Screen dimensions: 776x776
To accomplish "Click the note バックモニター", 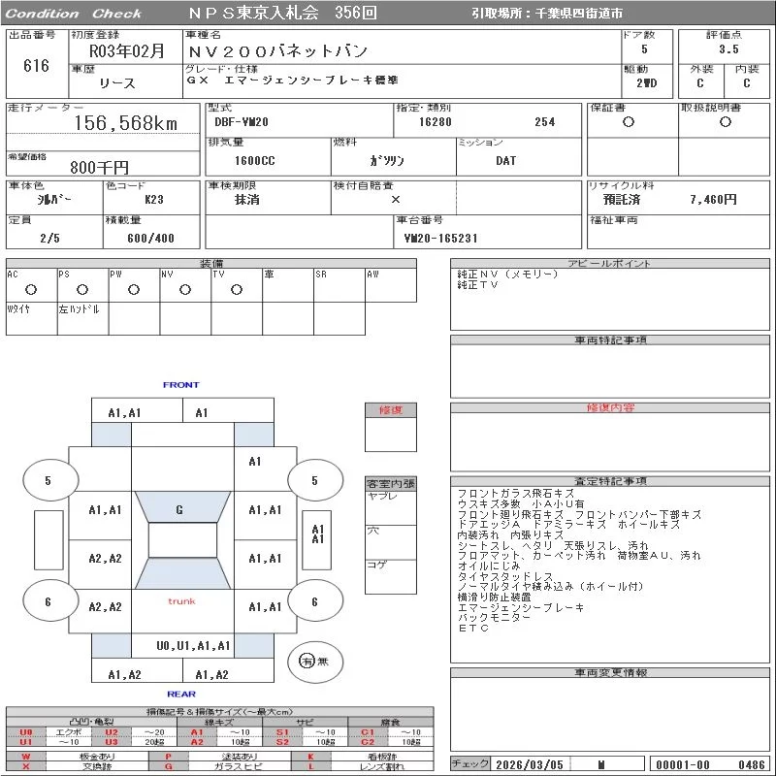I will coord(494,617).
